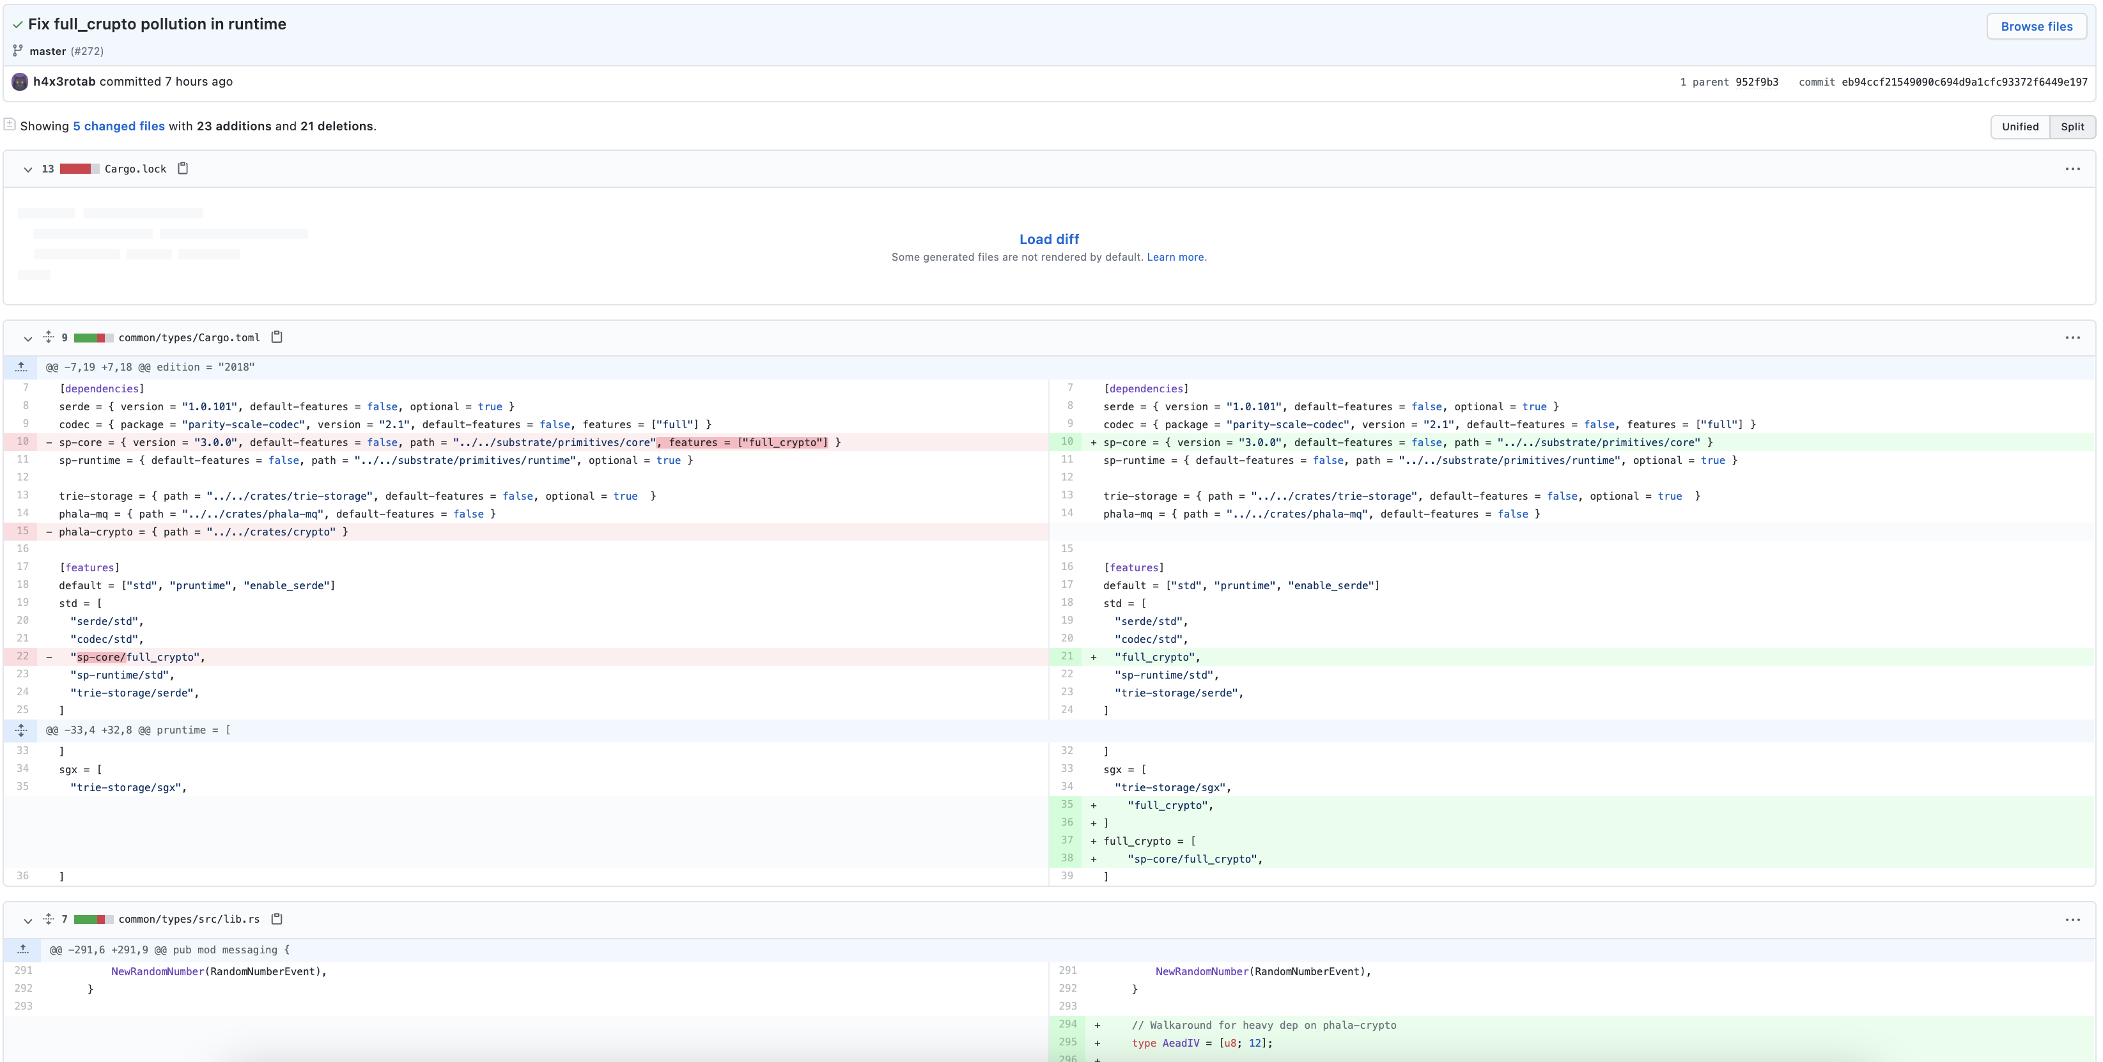
Task: Open the 5 changed files link
Action: coord(118,126)
